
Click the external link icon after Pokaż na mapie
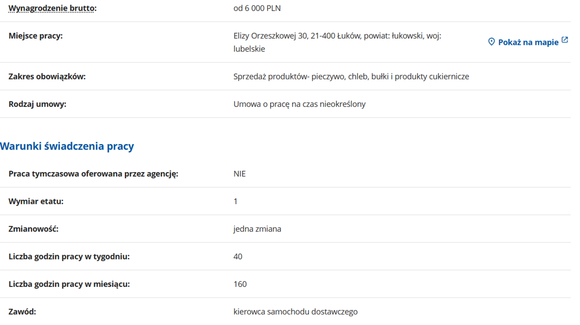pyautogui.click(x=565, y=41)
